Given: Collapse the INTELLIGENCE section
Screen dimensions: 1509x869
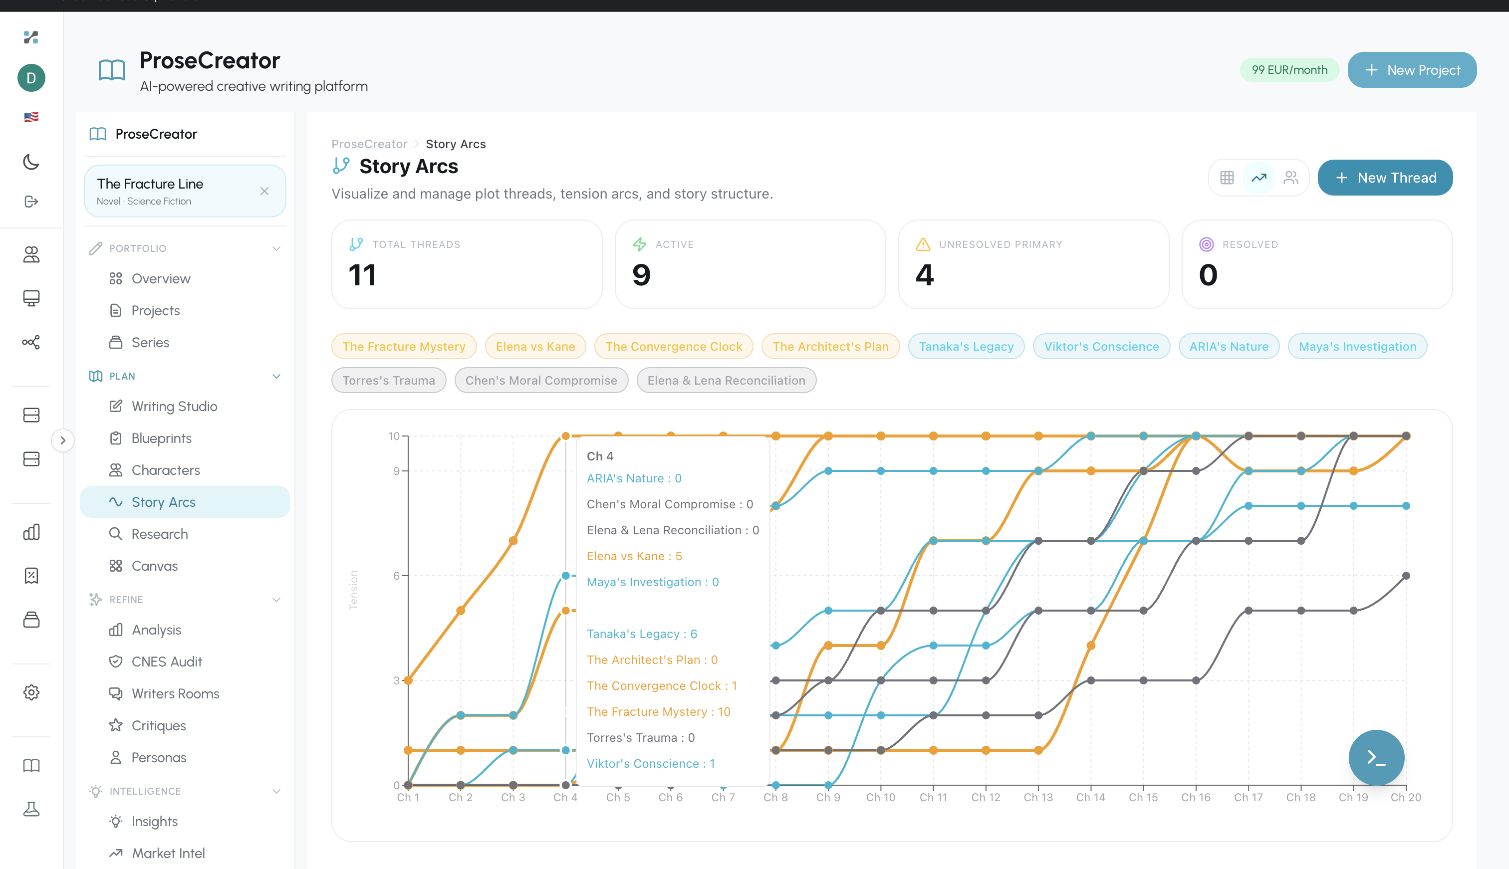Looking at the screenshot, I should [276, 791].
